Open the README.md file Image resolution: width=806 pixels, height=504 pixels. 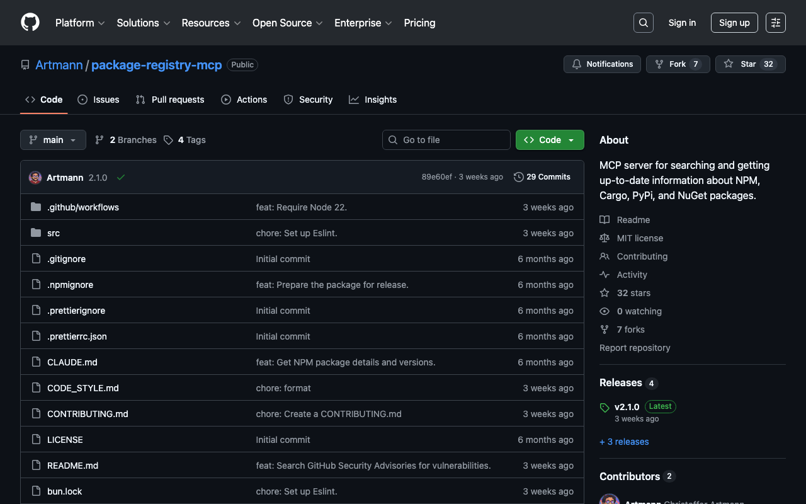click(72, 466)
